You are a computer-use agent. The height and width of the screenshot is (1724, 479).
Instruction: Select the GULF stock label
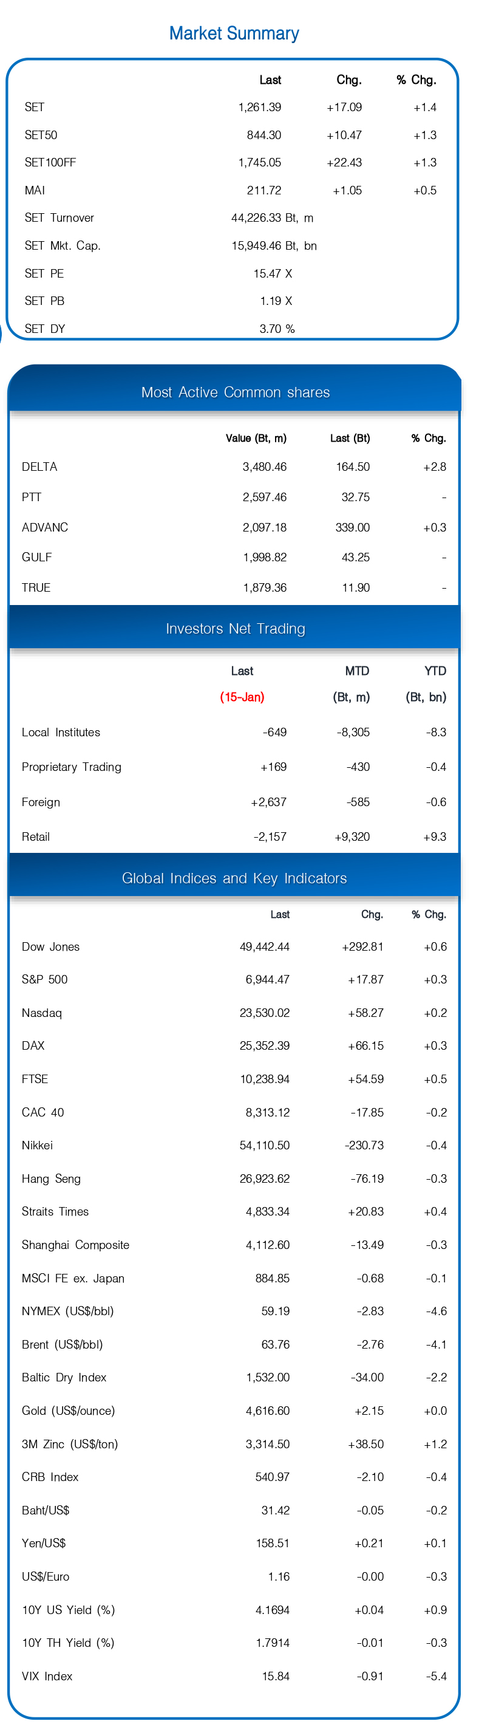[37, 557]
